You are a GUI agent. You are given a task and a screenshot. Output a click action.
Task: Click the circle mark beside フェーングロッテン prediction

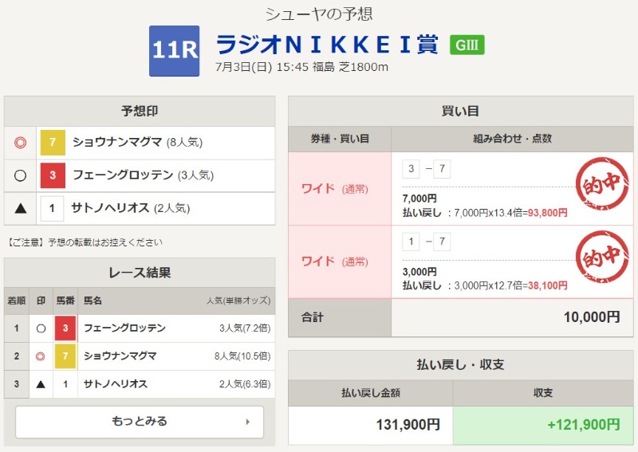21,175
